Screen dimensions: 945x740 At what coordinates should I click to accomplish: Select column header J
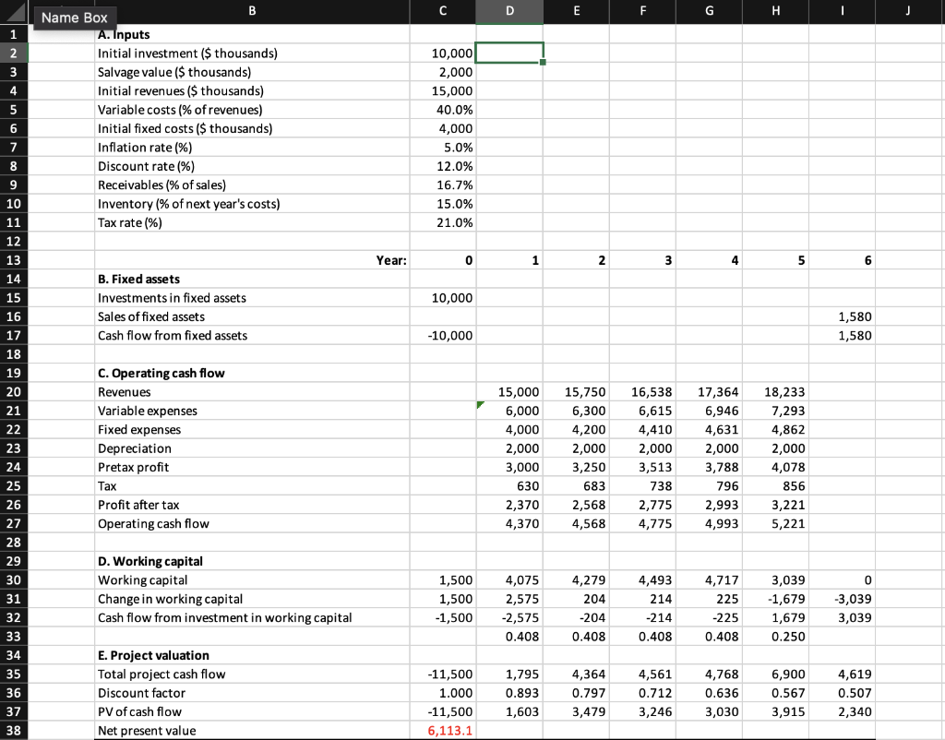click(x=907, y=12)
